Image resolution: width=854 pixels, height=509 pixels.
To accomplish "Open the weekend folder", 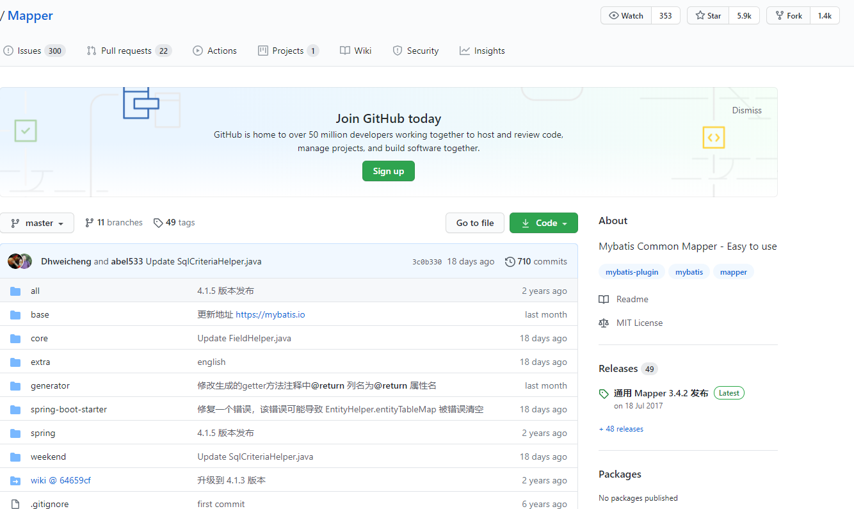I will click(48, 456).
